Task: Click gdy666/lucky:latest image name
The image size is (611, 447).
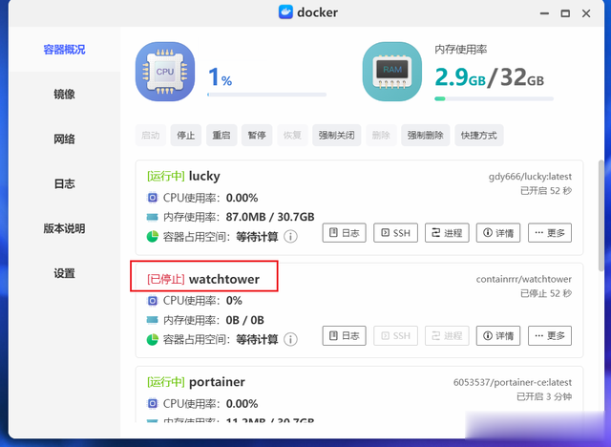Action: [x=530, y=177]
